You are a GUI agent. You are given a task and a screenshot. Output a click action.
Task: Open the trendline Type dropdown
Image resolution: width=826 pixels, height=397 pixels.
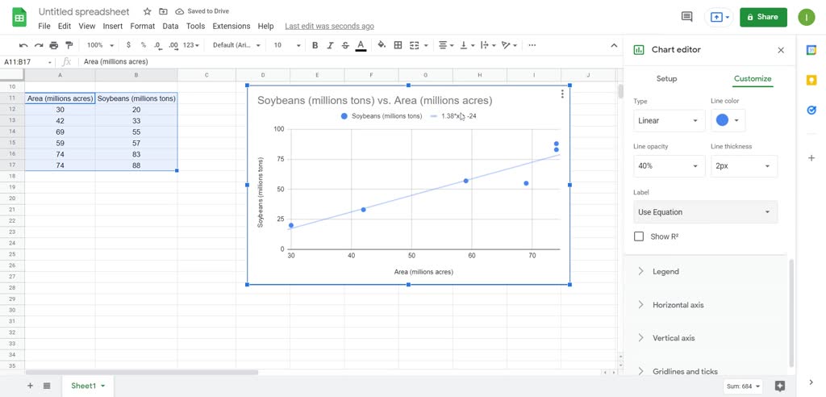670,121
